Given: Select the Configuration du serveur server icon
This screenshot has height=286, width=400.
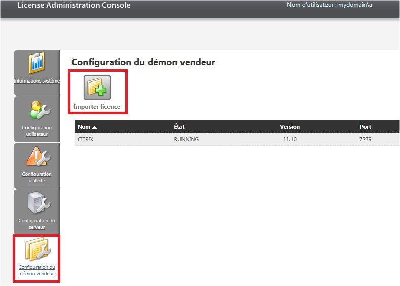Looking at the screenshot, I should click(x=37, y=203).
